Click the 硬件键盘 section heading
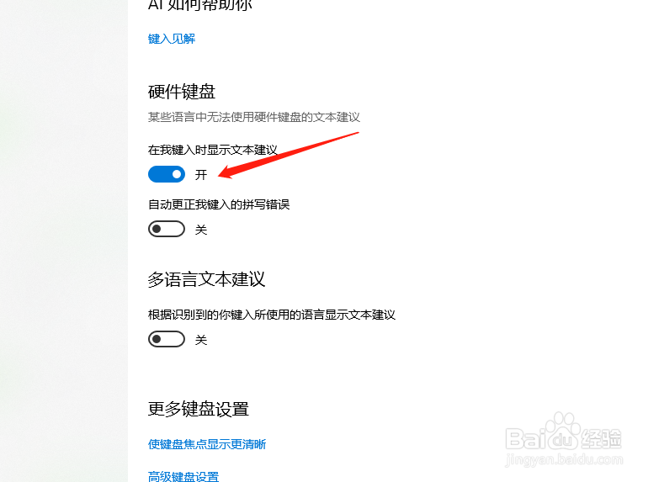The width and height of the screenshot is (659, 482). (x=182, y=92)
